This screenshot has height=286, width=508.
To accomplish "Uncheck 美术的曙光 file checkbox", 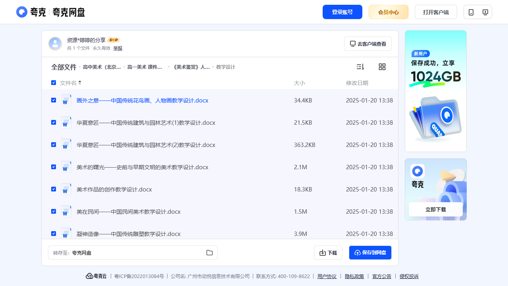I will coord(54,167).
